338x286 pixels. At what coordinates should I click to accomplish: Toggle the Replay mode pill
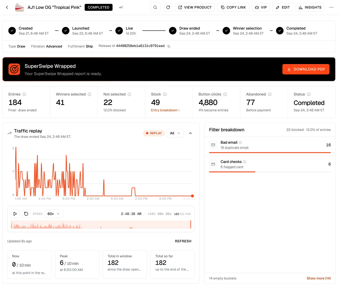[x=154, y=133]
